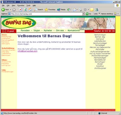The image size is (121, 115).
Task: Open the Back history dropdown arrow
Action: [11, 10]
